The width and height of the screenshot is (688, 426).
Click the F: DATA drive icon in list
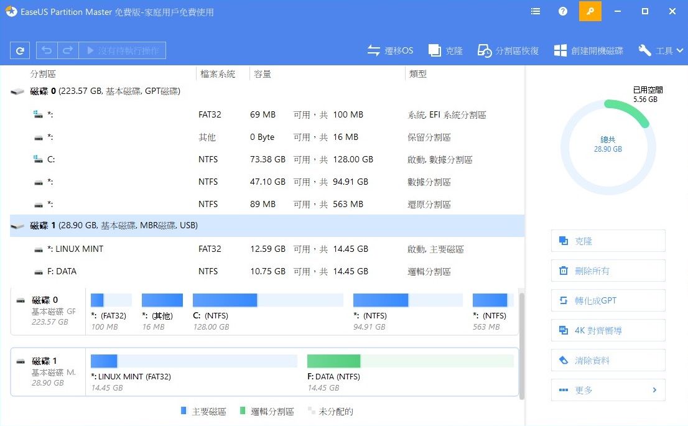(39, 272)
